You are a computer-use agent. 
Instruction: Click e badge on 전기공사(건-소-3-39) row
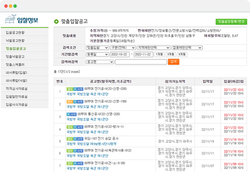(75, 163)
